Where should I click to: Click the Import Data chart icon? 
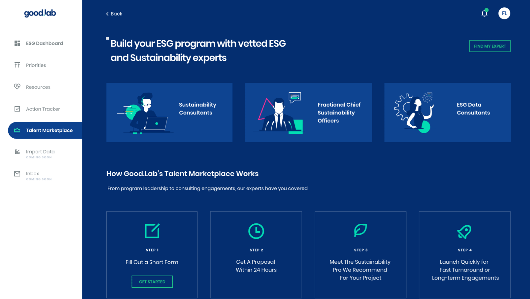tap(17, 152)
